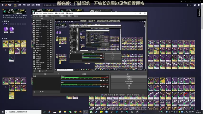203x114 pixels.
Task: Move OBS scene up
Action: pos(40,92)
